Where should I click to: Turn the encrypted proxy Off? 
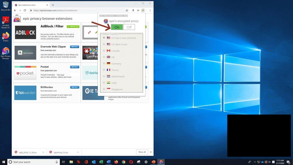pyautogui.click(x=129, y=27)
